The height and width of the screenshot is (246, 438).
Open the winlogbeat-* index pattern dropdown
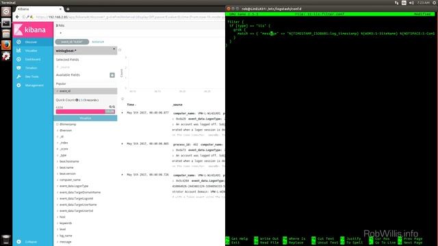(x=86, y=51)
